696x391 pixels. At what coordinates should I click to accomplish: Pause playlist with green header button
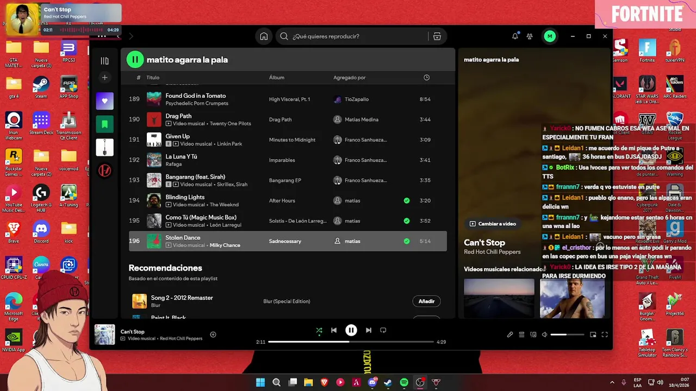[x=135, y=60]
